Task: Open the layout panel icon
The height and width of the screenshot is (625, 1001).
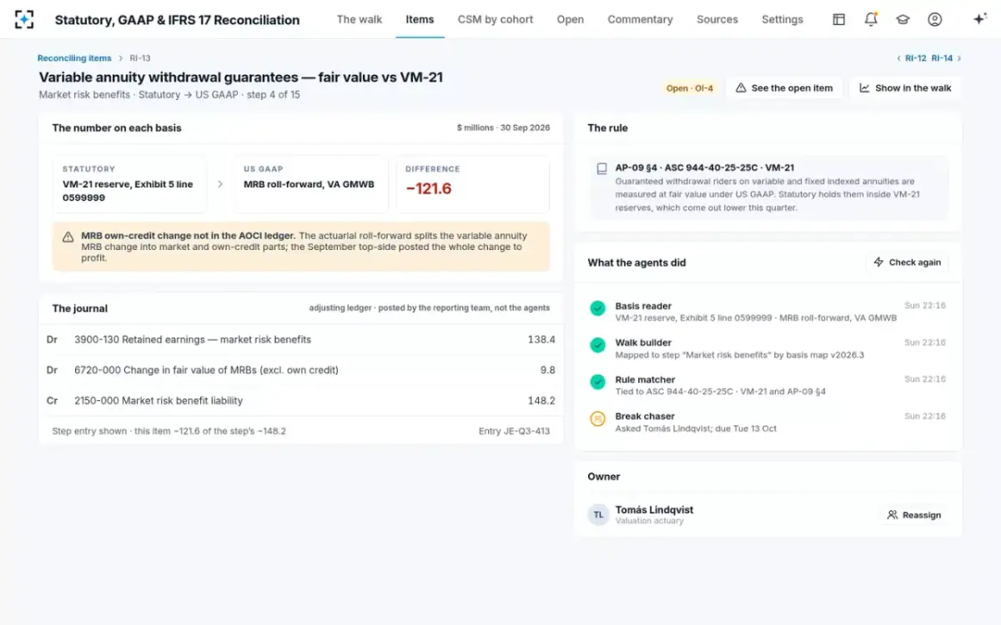Action: pos(839,19)
